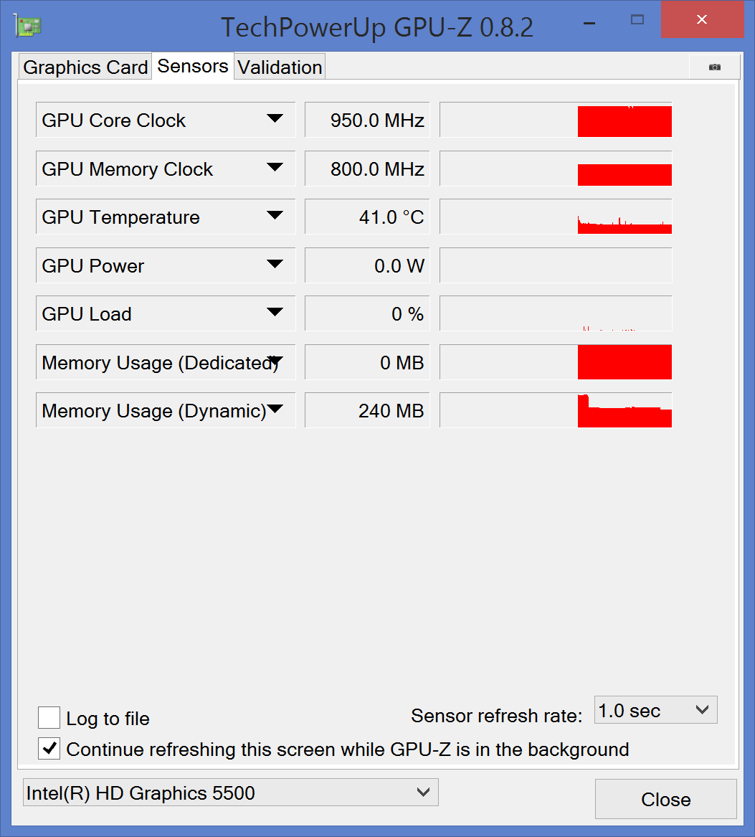Screen dimensions: 755x837
Task: Enable the Log to file checkbox
Action: [x=49, y=717]
